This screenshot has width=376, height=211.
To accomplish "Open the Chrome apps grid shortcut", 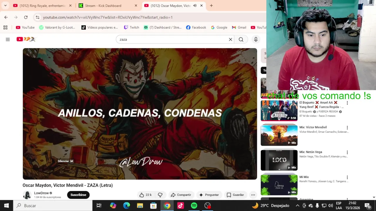I will [x=5, y=27].
